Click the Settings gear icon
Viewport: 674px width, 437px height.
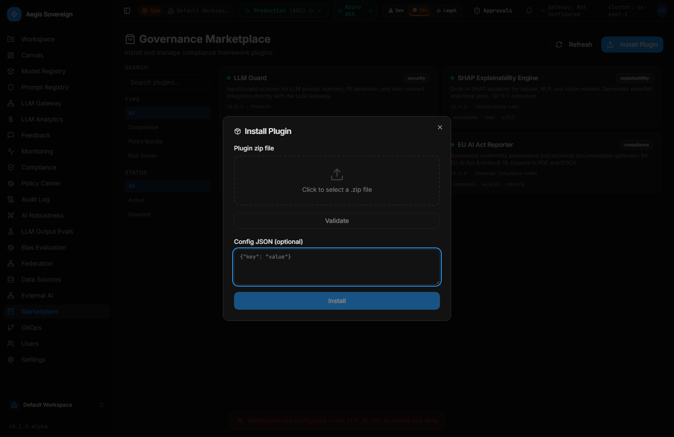click(11, 360)
